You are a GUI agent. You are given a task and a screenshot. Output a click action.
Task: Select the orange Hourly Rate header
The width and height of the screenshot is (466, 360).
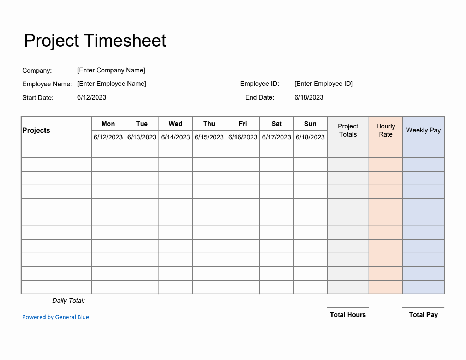pos(386,130)
